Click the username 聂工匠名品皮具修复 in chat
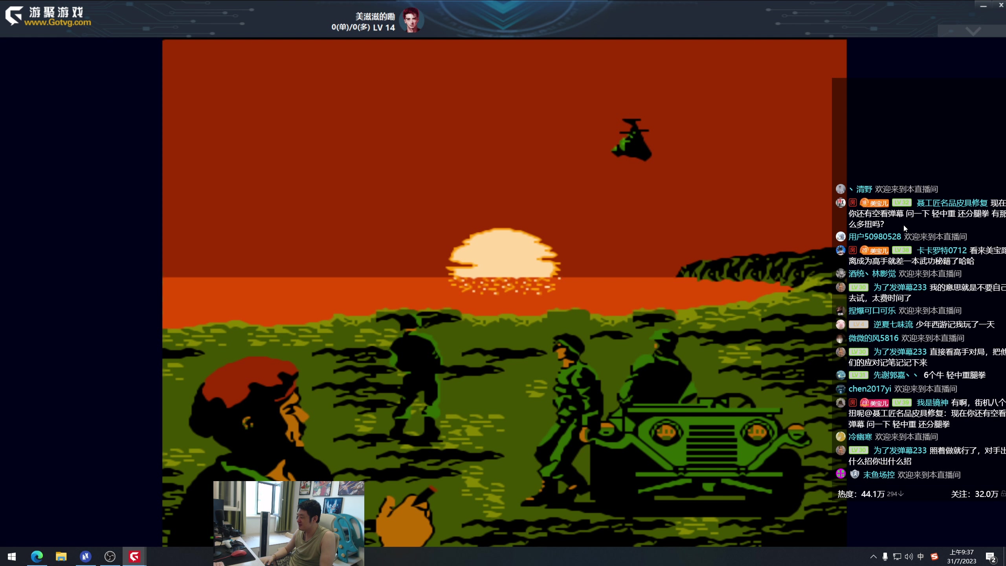The image size is (1006, 566). pos(952,203)
